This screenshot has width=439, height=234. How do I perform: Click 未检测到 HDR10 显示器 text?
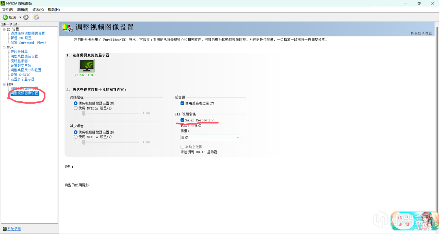(x=199, y=152)
